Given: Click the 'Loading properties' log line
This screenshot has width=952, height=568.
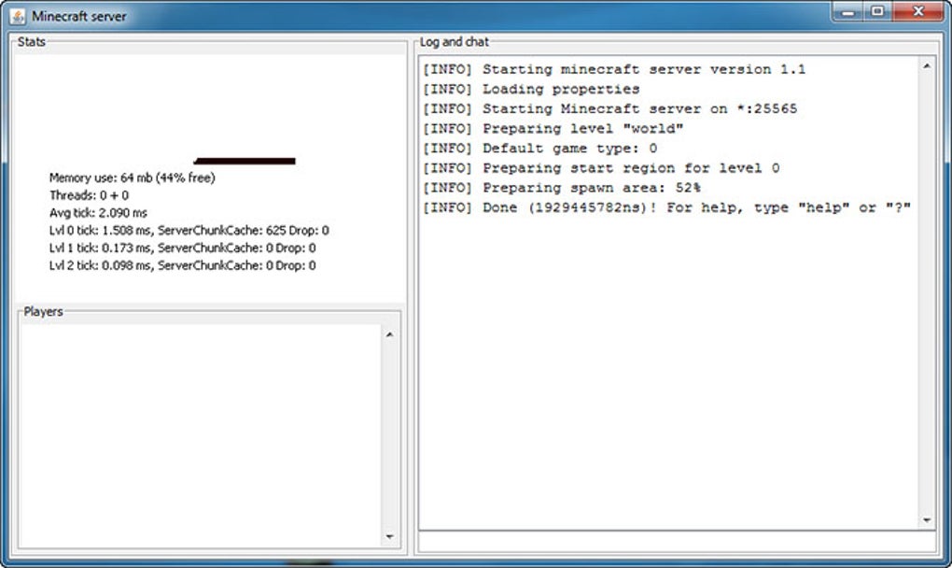Looking at the screenshot, I should [x=531, y=90].
